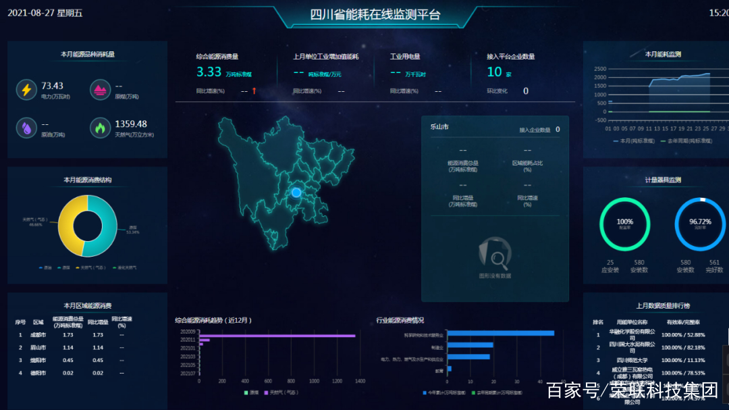Click the 制造业 blue bar
Screen dimensions: 729x410
click(x=470, y=345)
